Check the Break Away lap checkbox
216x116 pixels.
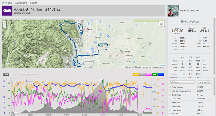pos(170,95)
